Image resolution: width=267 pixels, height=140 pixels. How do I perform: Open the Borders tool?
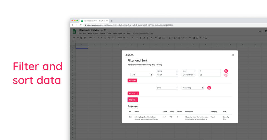(x=160, y=38)
